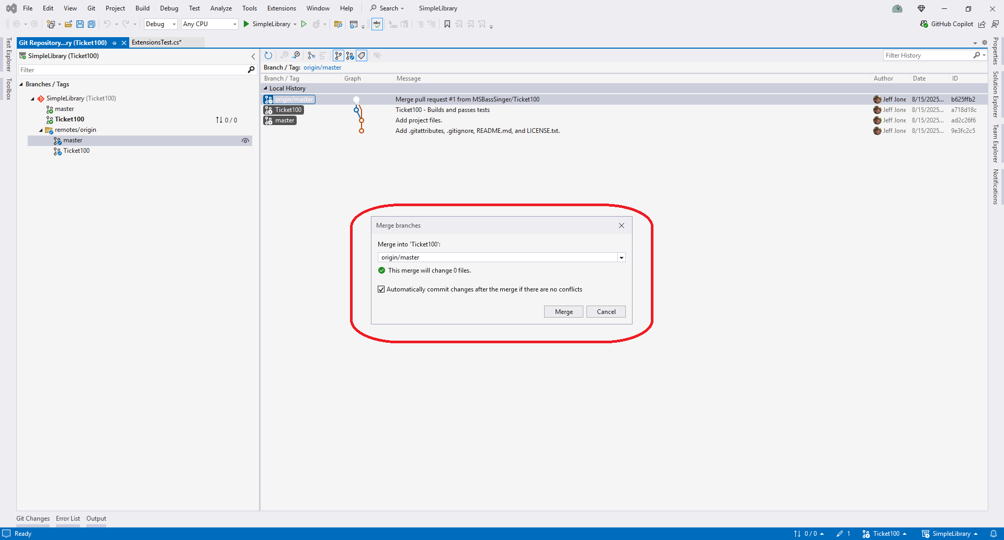The height and width of the screenshot is (540, 1004).
Task: Select commit 'Add project files.' in history
Action: click(419, 120)
